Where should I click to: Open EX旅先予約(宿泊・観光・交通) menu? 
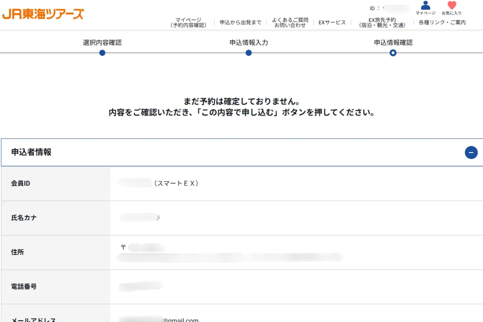tap(382, 23)
